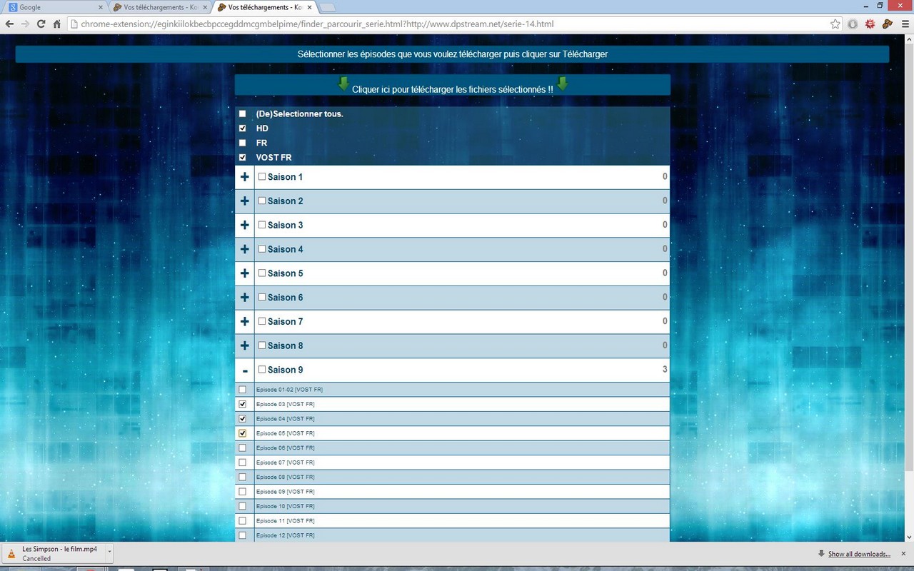Viewport: 914px width, 571px height.
Task: Select the whole Saison 1 checkbox
Action: pos(262,176)
